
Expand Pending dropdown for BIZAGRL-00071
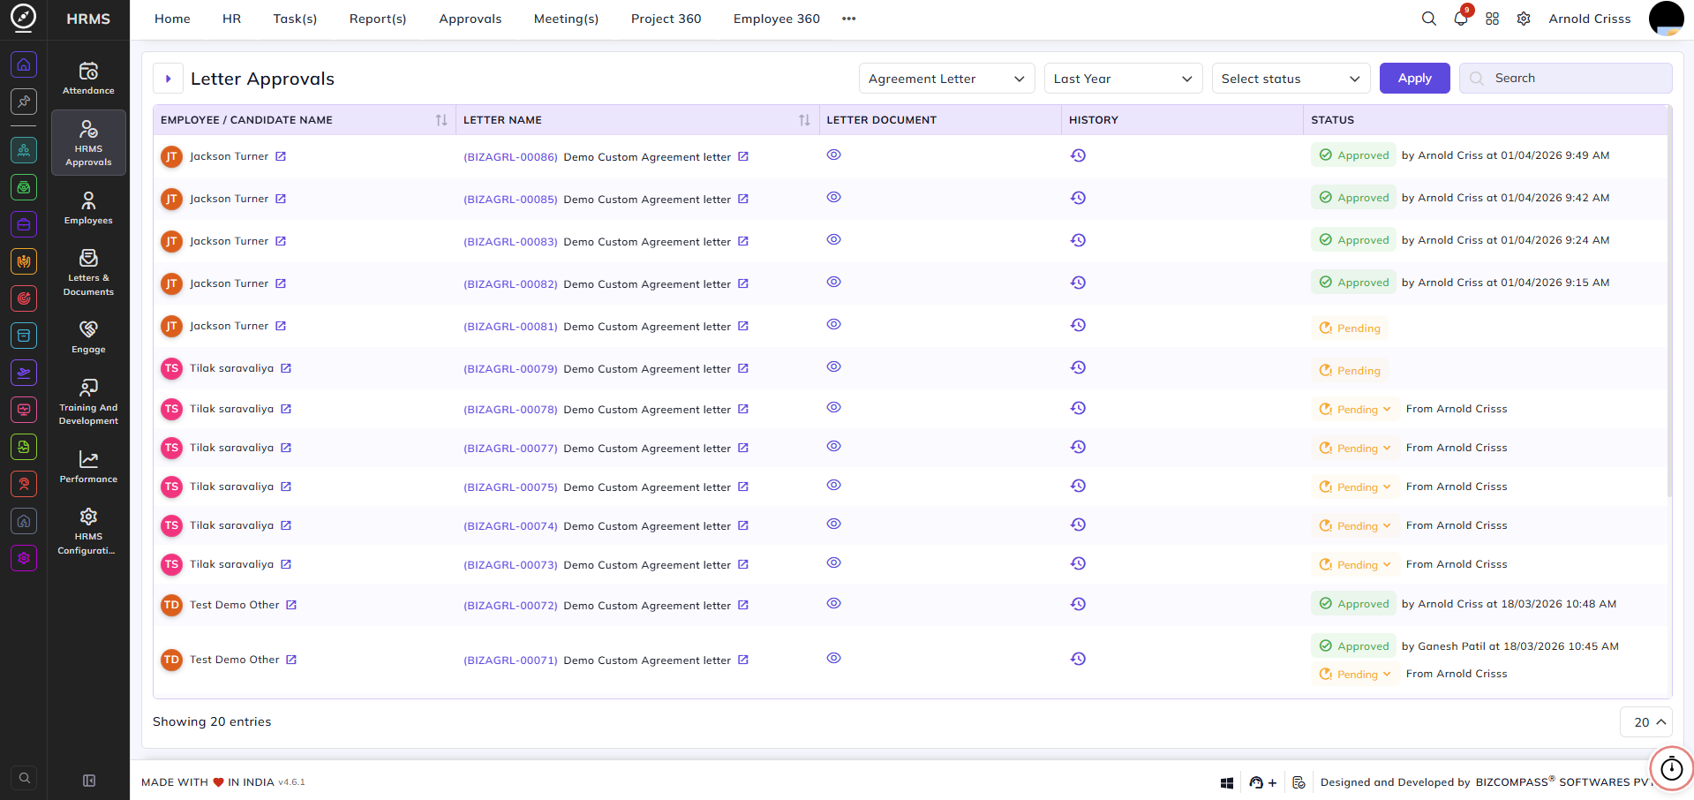[1355, 675]
